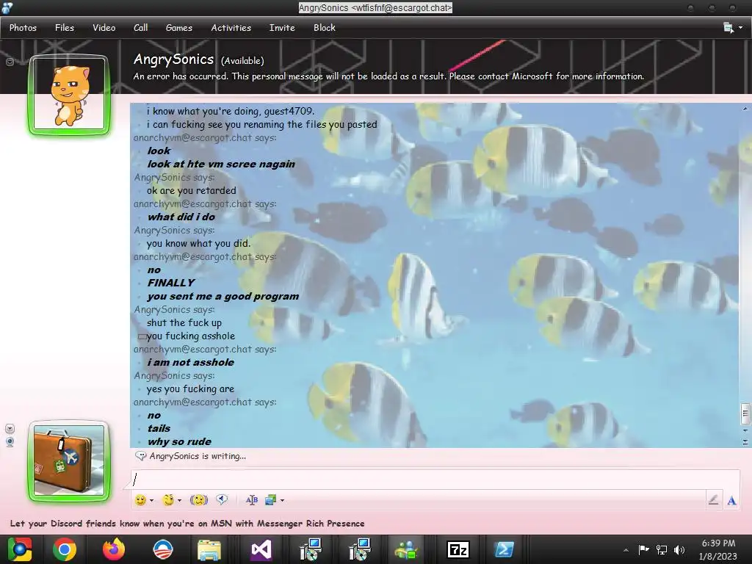
Task: Click the webcam icon beside your picture
Action: pos(10,441)
